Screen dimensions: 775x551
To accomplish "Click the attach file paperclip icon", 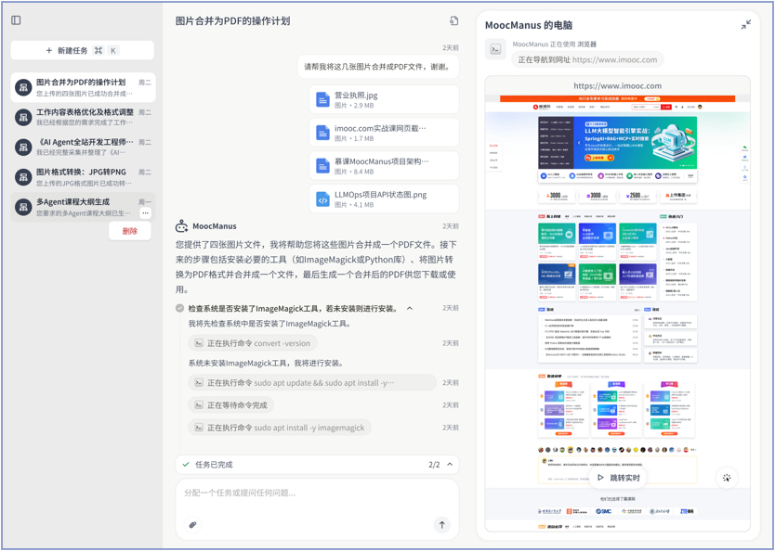I will pyautogui.click(x=193, y=525).
